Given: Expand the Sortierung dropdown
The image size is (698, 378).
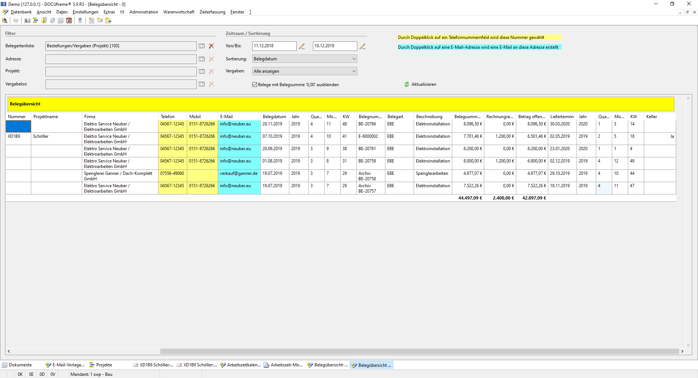Looking at the screenshot, I should pos(354,59).
